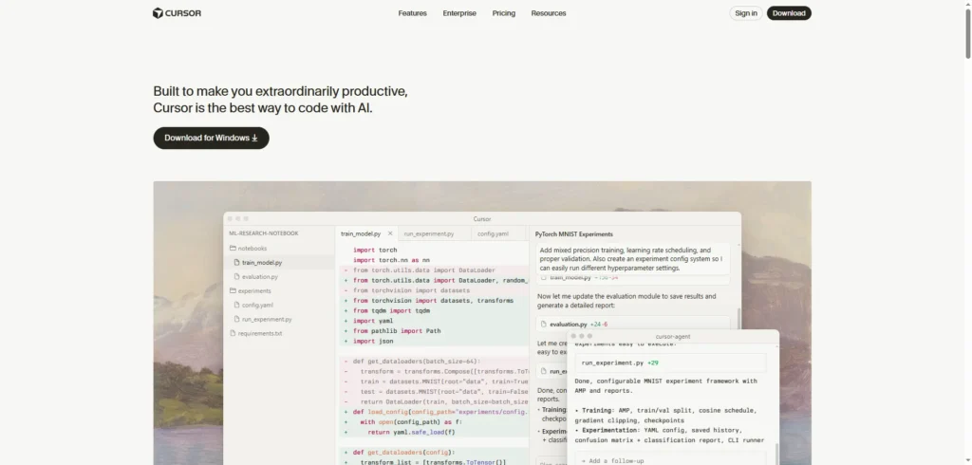
Task: Click the header Download button
Action: (x=789, y=13)
